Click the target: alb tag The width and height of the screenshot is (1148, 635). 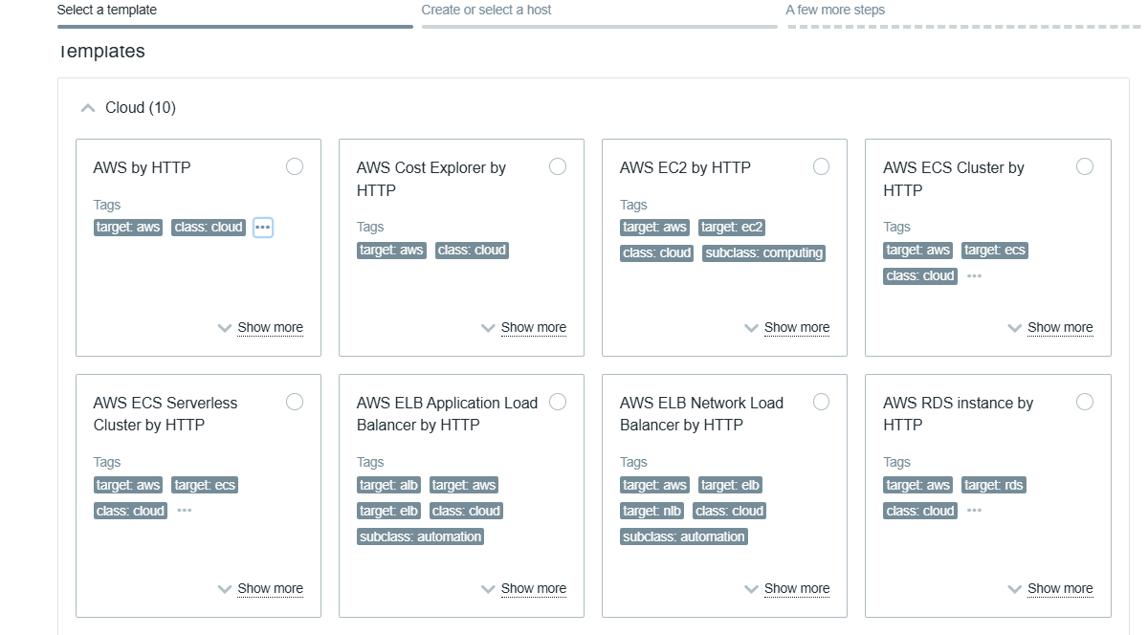pyautogui.click(x=389, y=485)
